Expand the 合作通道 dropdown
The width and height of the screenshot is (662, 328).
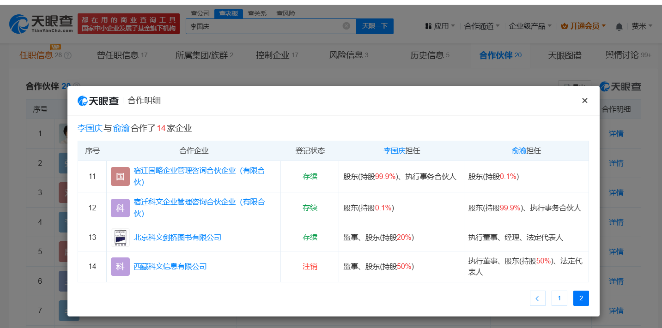coord(481,26)
